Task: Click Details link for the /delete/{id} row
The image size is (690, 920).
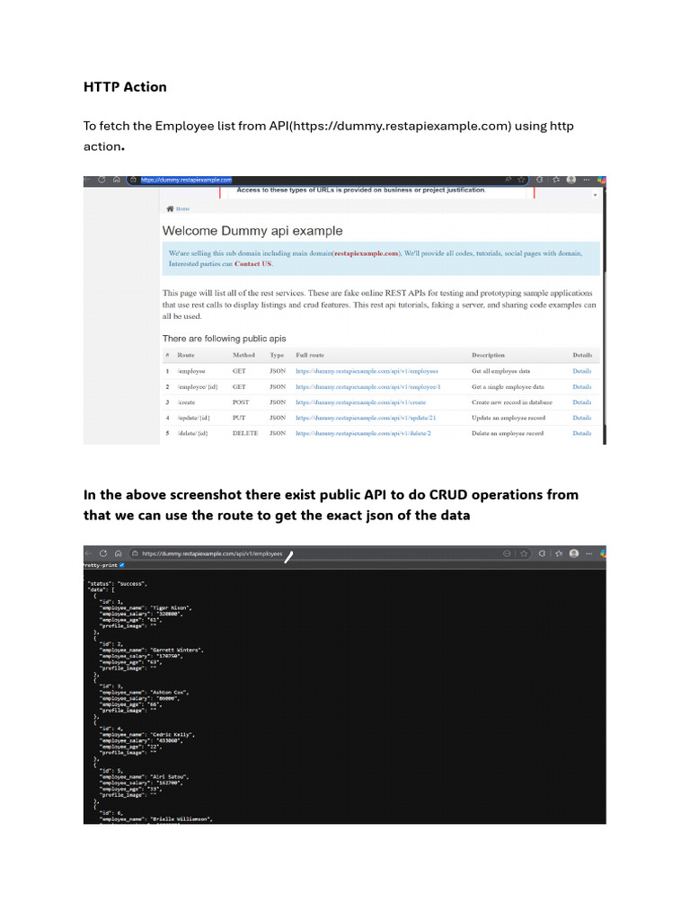Action: pyautogui.click(x=582, y=433)
